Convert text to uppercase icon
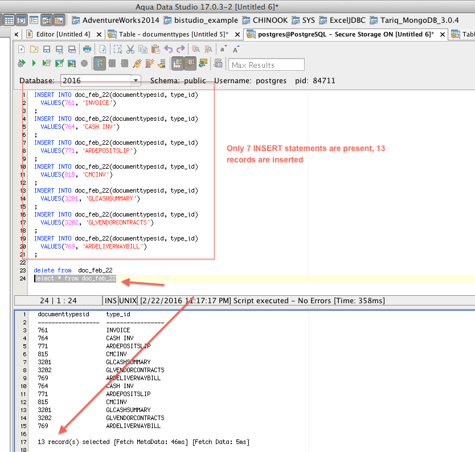The image size is (475, 452). 236,49
